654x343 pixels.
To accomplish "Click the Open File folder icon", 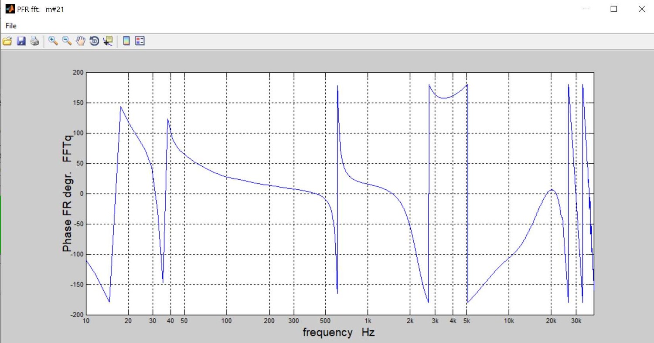I will click(x=7, y=41).
